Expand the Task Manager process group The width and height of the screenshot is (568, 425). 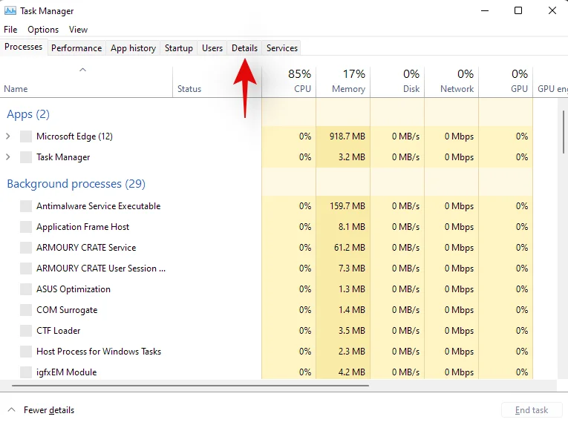pos(8,157)
